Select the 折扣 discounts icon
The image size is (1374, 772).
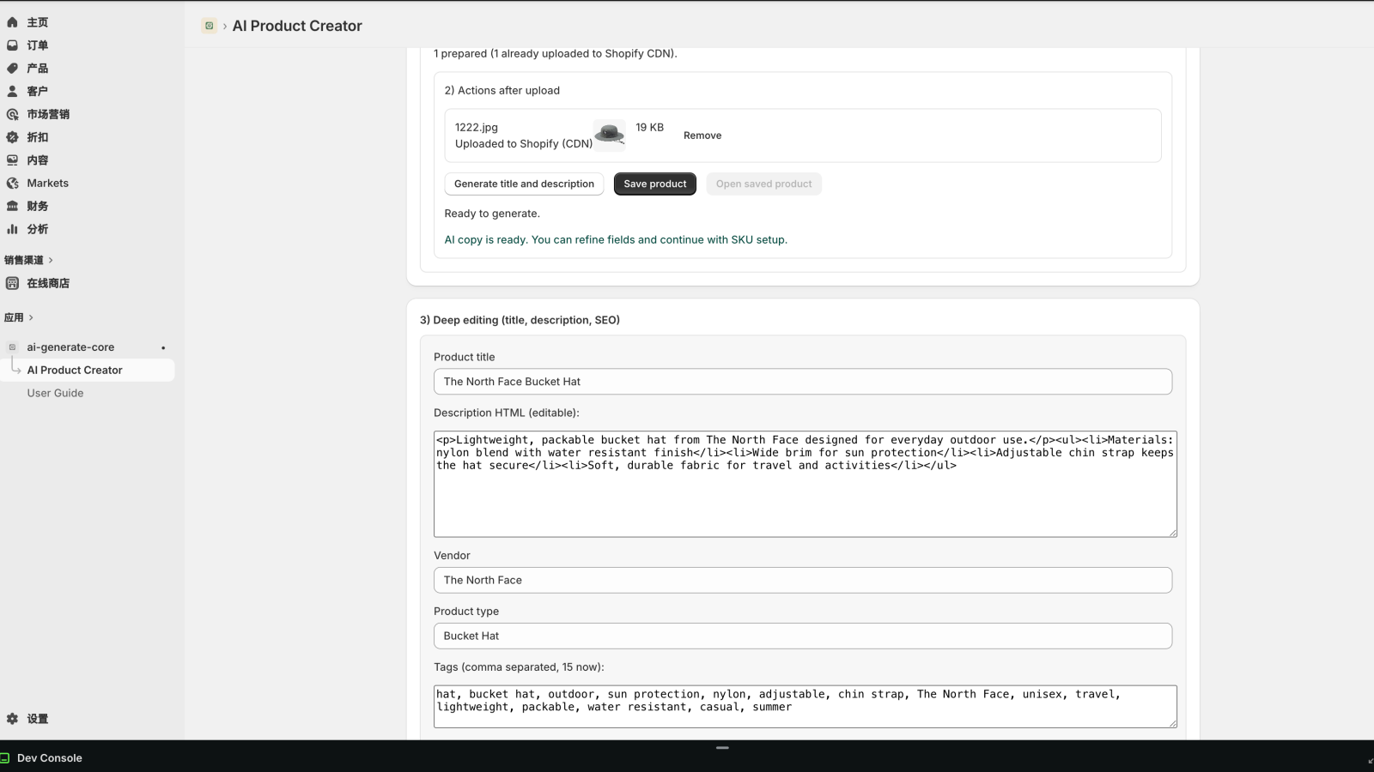[x=12, y=137]
